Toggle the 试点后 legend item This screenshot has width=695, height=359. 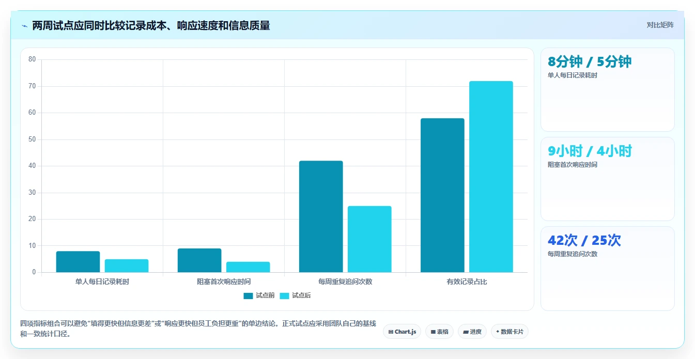tap(295, 296)
